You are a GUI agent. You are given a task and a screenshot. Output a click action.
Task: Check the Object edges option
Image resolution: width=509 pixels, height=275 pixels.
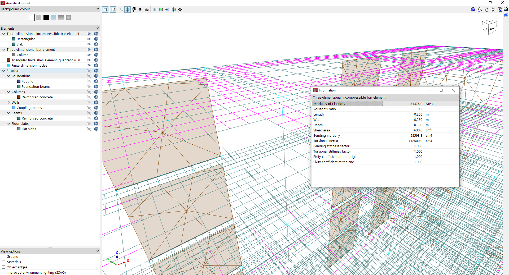(x=4, y=267)
